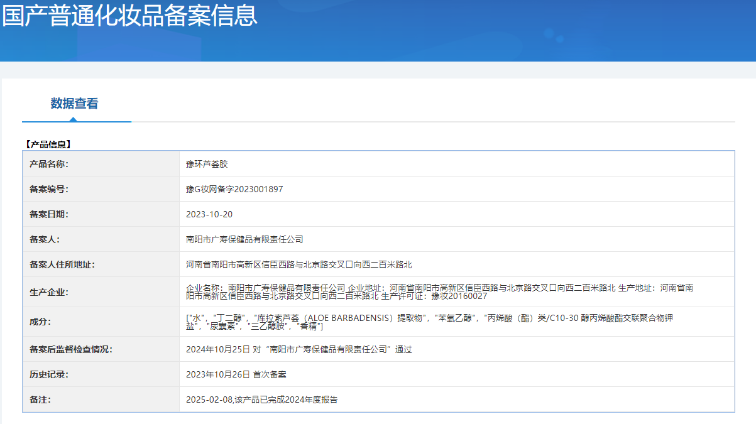Screen dimensions: 756x424
Task: Click the filing number 豫G妆网备字2023001897
Action: click(234, 189)
